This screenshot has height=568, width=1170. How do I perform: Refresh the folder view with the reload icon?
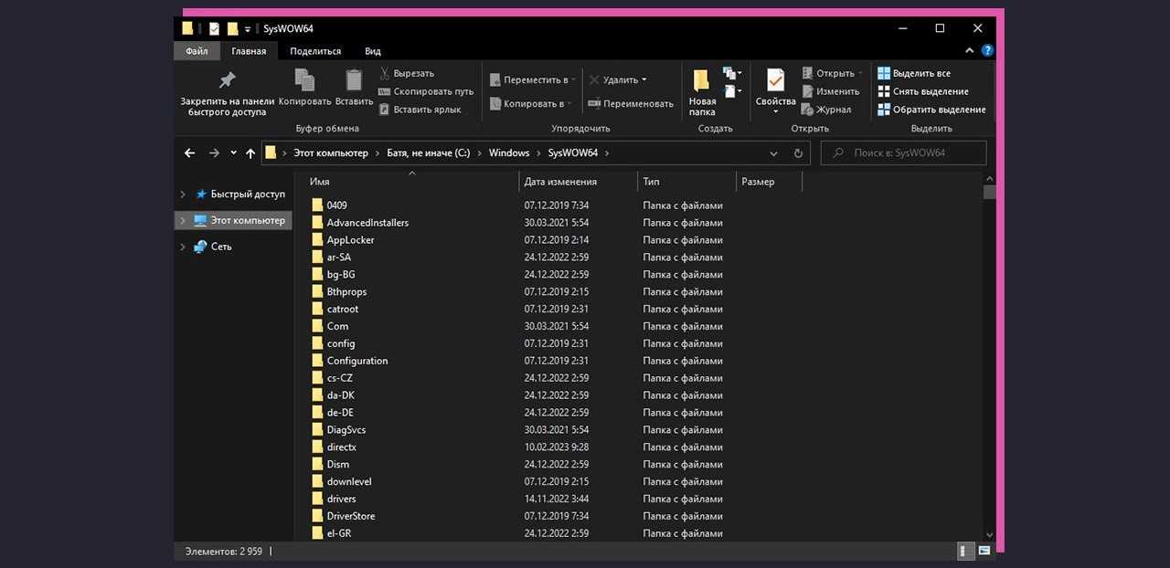[798, 153]
